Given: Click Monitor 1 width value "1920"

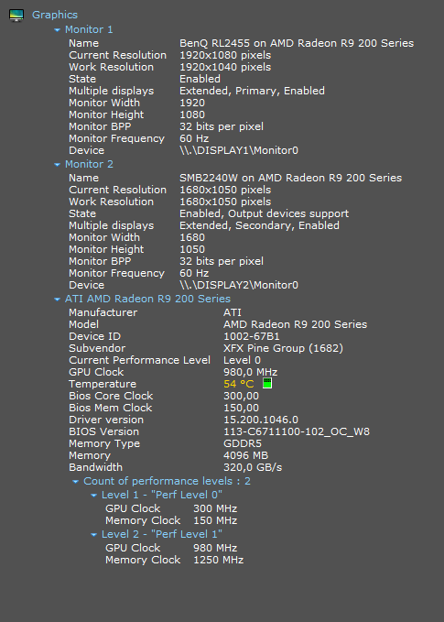Looking at the screenshot, I should click(x=192, y=103).
